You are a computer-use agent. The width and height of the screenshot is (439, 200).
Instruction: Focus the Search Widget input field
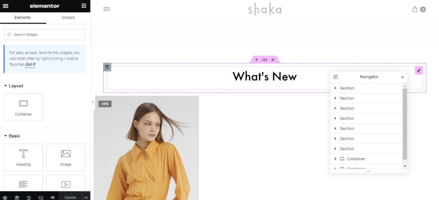coord(45,35)
